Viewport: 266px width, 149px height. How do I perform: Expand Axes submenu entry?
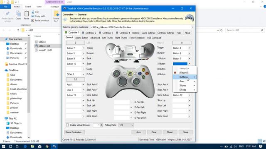185,81
